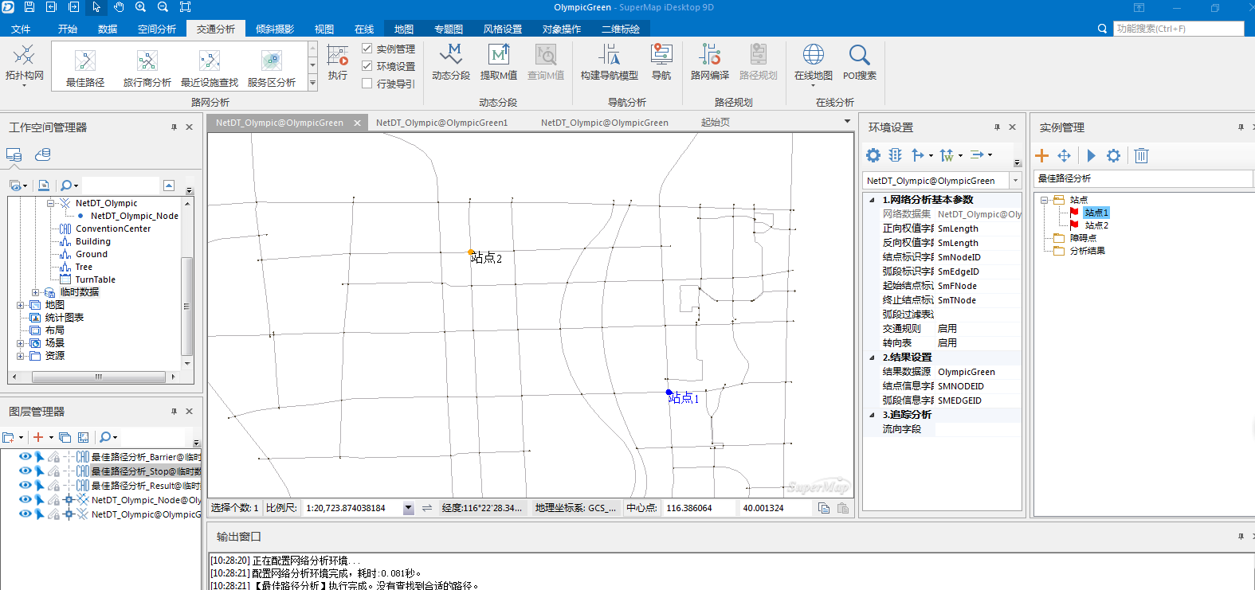Enable the 行驶导引 checkbox
This screenshot has height=590, width=1255.
(367, 84)
